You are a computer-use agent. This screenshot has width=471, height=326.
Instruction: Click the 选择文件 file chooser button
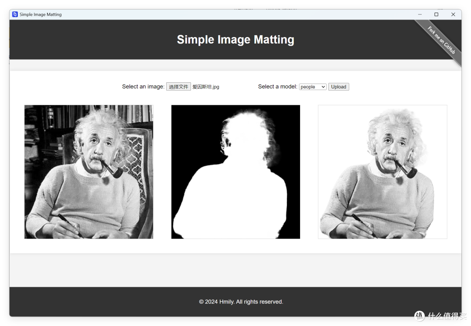178,87
